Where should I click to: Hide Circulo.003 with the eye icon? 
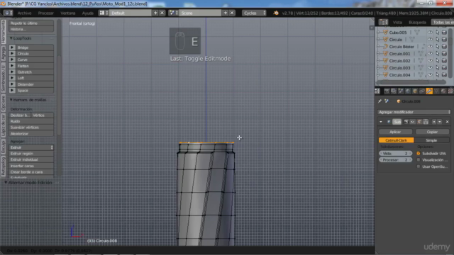pos(431,68)
